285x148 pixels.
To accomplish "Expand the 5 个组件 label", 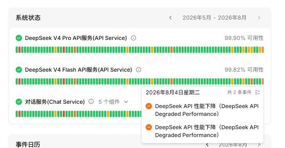I will (x=109, y=102).
